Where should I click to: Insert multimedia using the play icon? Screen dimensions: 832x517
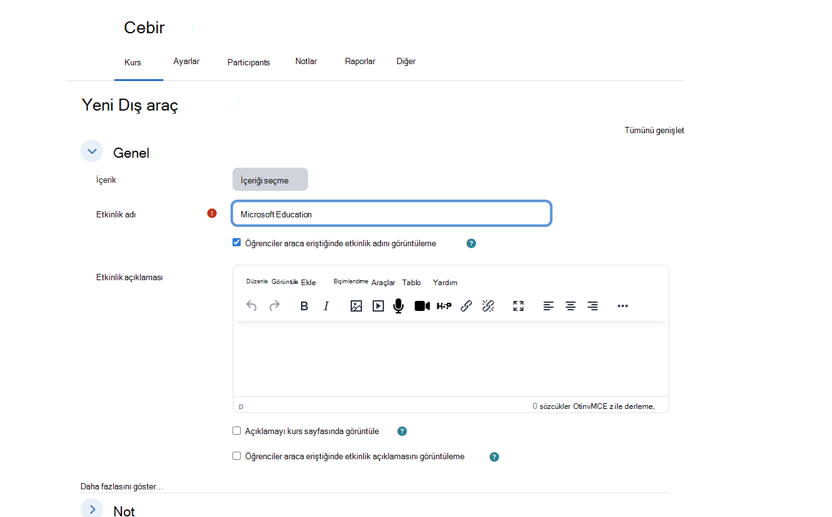378,306
